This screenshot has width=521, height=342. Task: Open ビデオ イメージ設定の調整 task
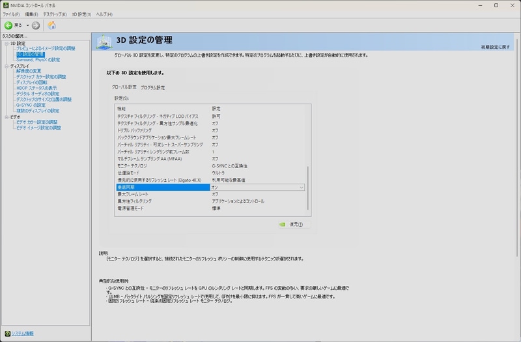pyautogui.click(x=39, y=128)
